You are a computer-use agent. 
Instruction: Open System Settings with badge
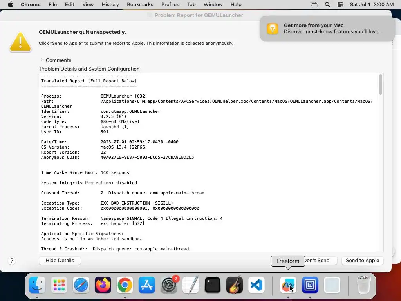point(169,285)
